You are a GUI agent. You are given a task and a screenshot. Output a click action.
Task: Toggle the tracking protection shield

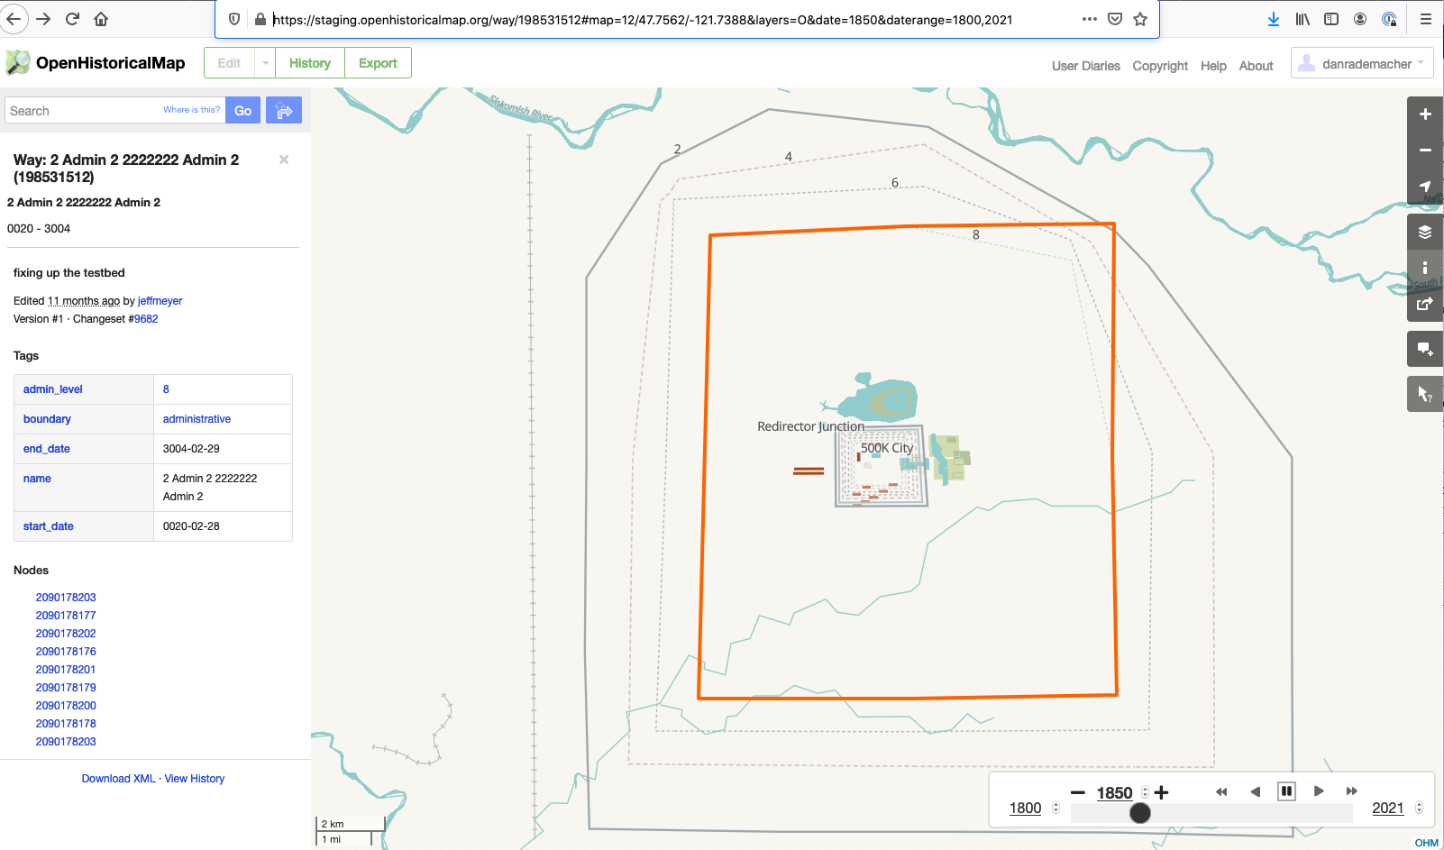233,18
